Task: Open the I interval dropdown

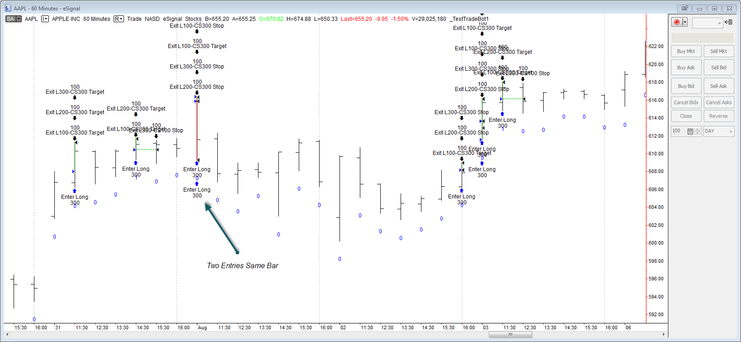Action: [45, 19]
